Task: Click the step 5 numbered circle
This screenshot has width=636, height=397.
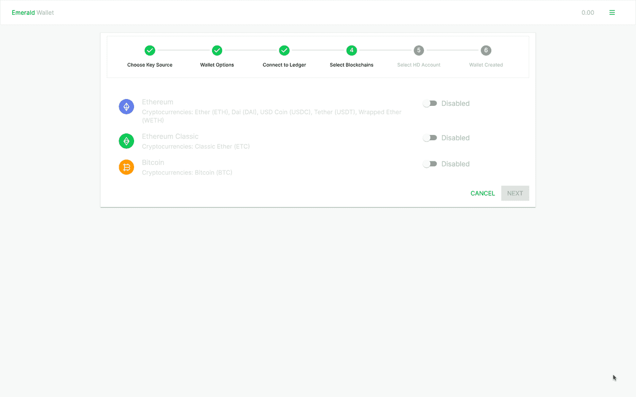Action: [419, 50]
